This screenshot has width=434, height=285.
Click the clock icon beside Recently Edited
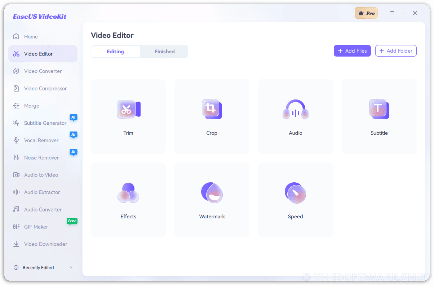pos(16,268)
